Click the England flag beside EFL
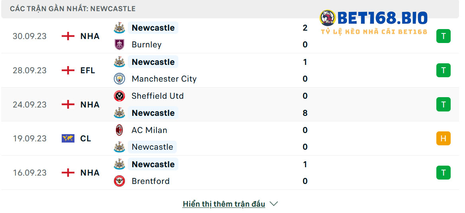The height and width of the screenshot is (213, 465). pyautogui.click(x=68, y=70)
